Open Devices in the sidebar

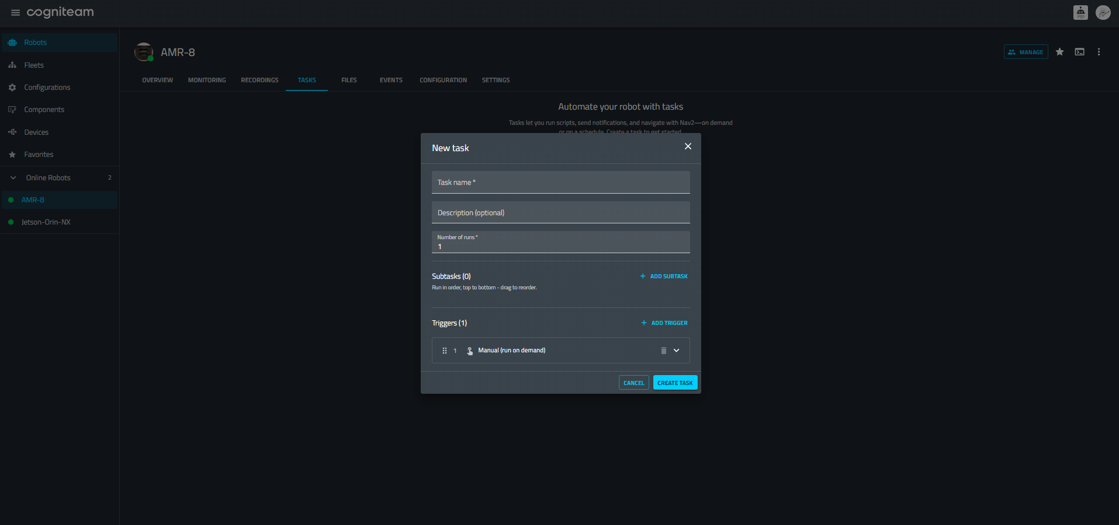point(60,132)
